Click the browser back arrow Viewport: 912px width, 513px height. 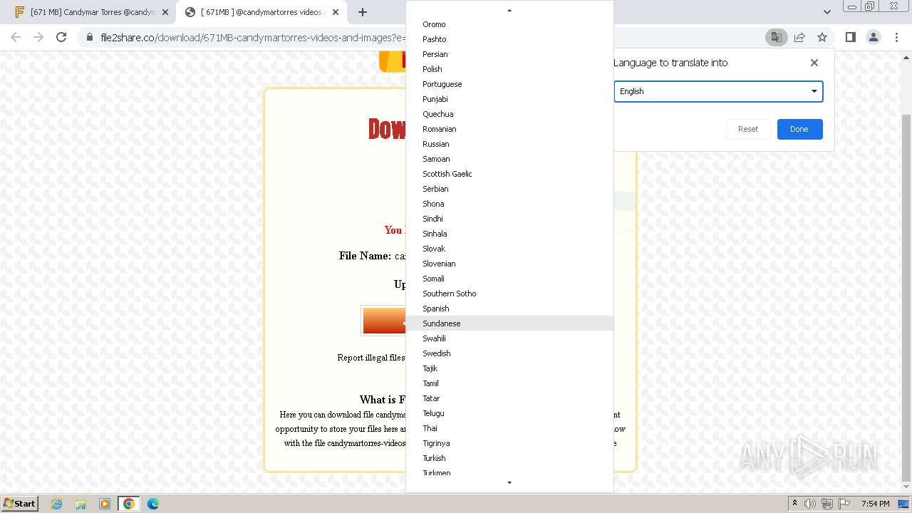(x=16, y=37)
